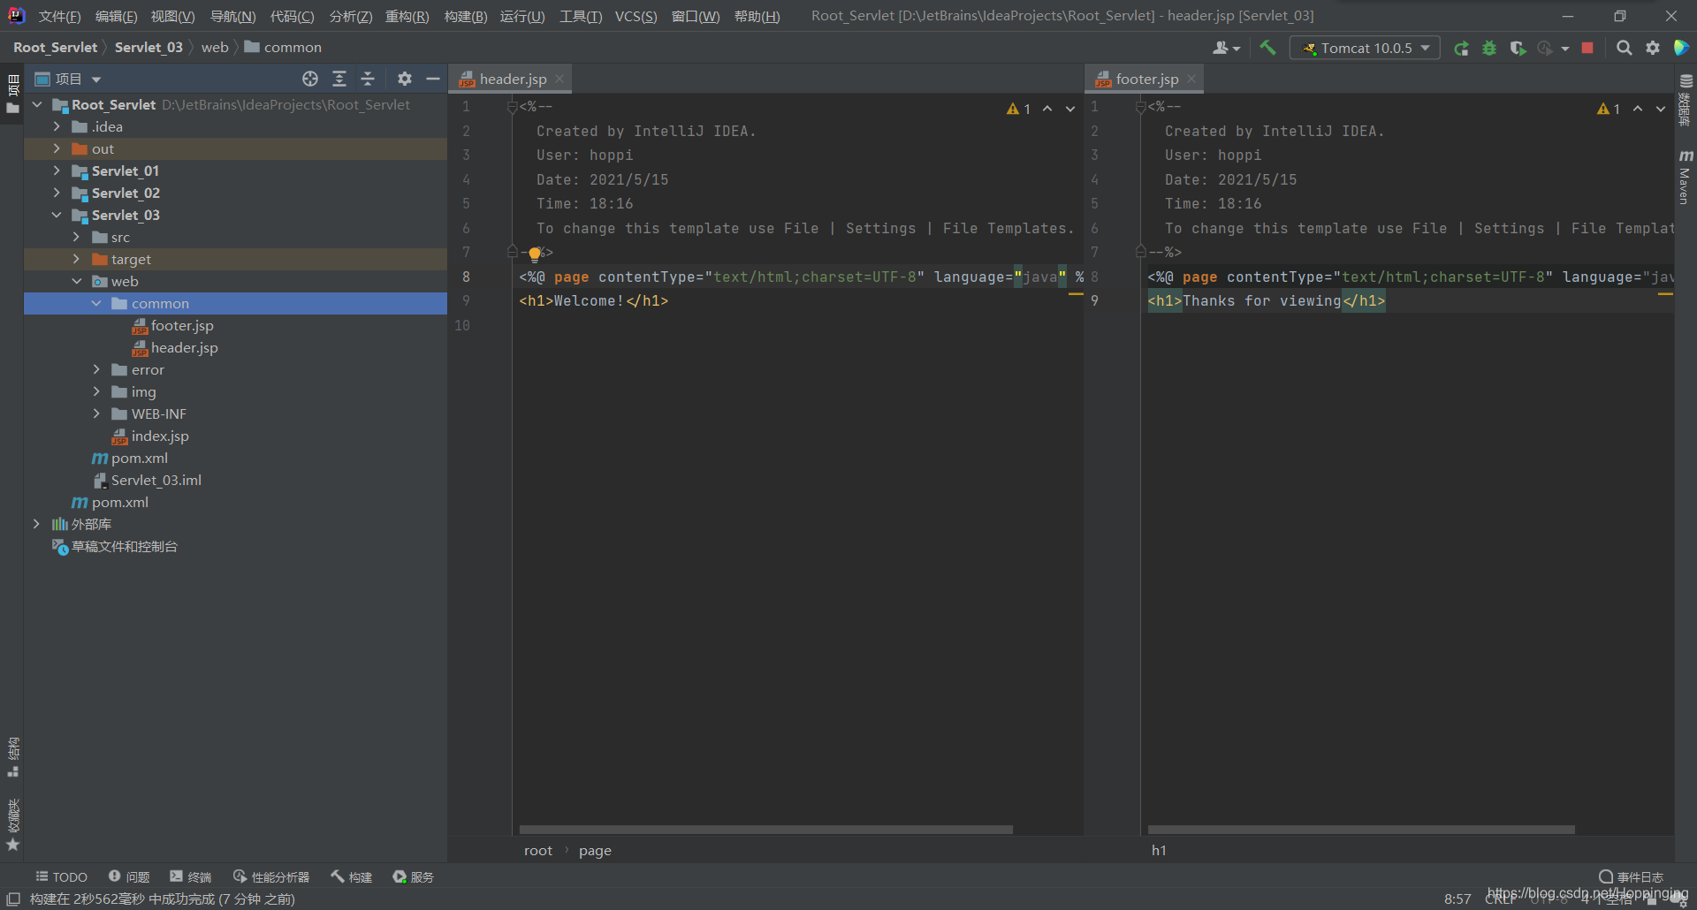
Task: Open the File menu (文件)
Action: 59,16
